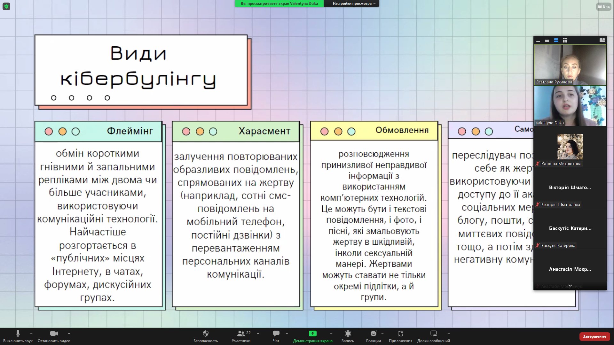Expand video options arrow beside camera
The height and width of the screenshot is (345, 614).
(x=69, y=333)
